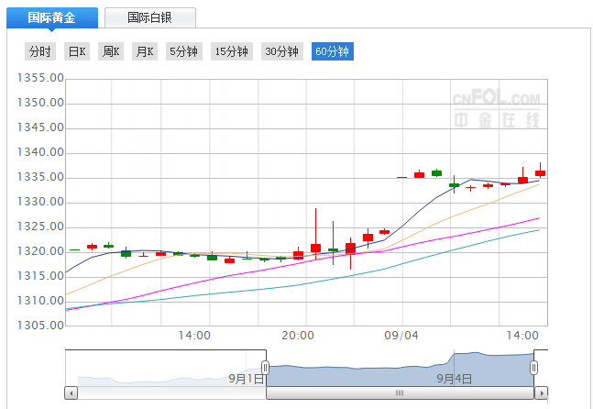Open the 国际白银 tab

[150, 17]
